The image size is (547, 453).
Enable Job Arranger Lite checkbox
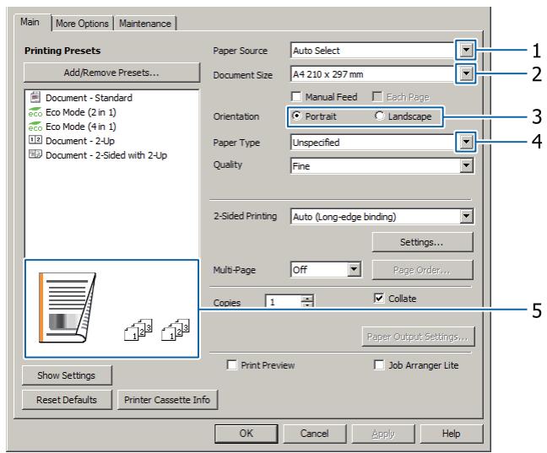(379, 364)
